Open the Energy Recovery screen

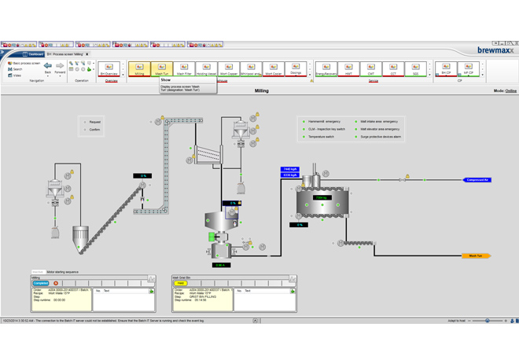point(326,68)
